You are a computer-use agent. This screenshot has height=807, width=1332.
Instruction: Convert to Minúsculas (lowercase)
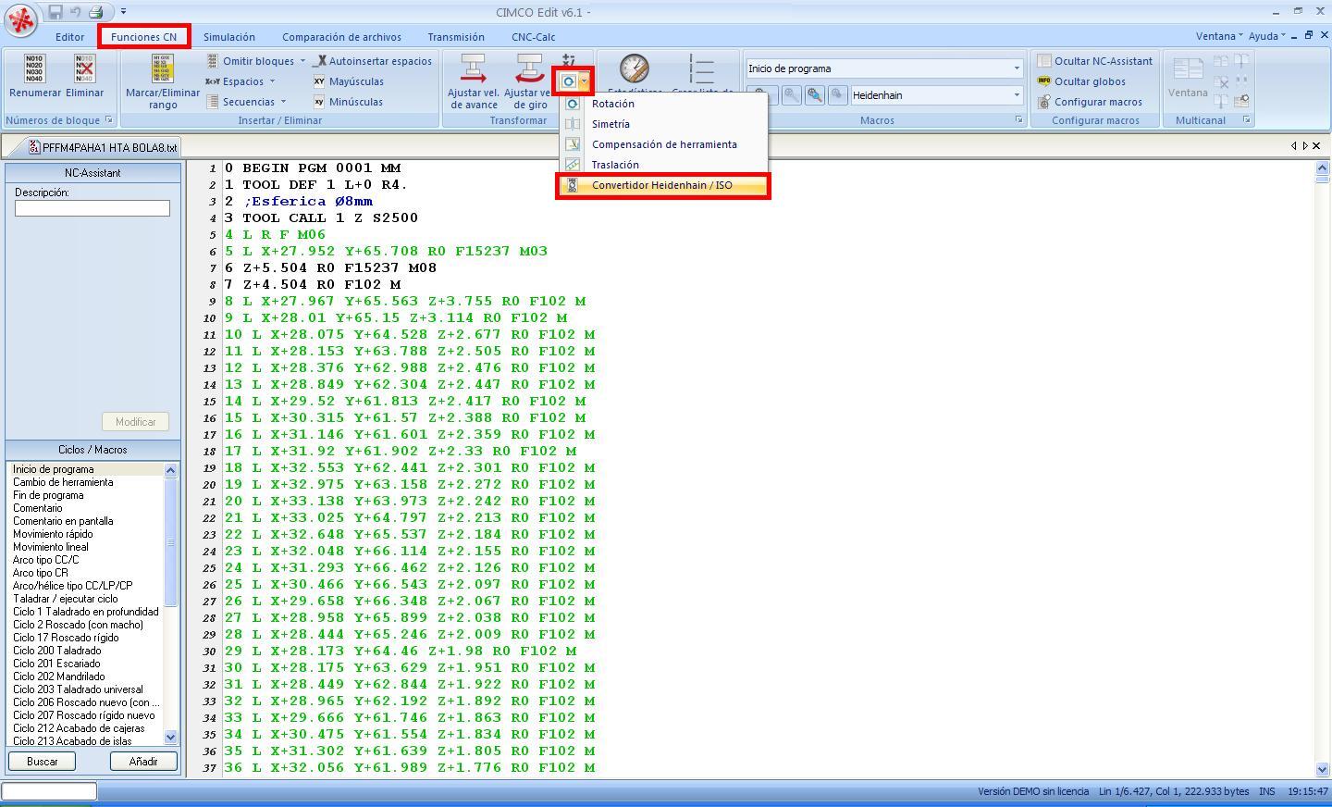click(348, 102)
